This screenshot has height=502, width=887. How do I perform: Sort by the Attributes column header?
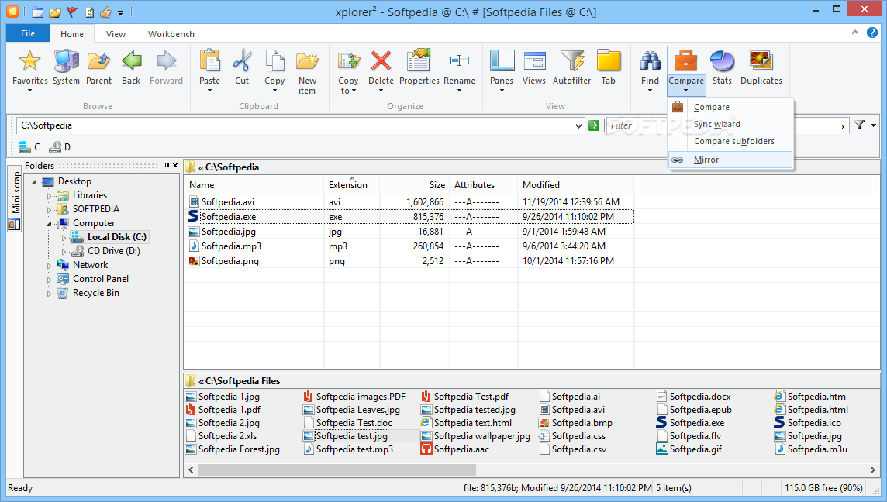[x=483, y=185]
